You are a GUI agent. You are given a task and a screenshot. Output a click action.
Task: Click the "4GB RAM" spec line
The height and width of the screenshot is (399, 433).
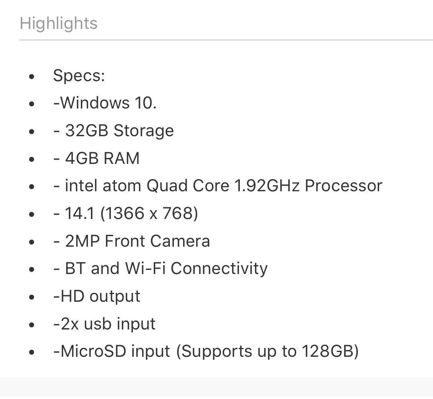[x=96, y=158]
